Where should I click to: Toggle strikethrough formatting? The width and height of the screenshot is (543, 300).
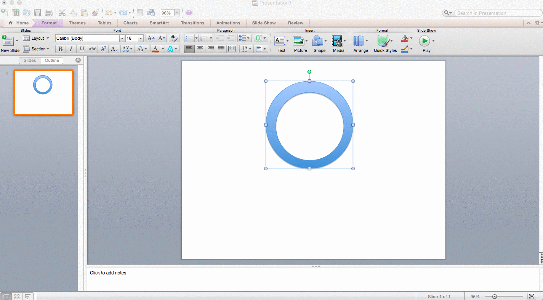(x=93, y=49)
